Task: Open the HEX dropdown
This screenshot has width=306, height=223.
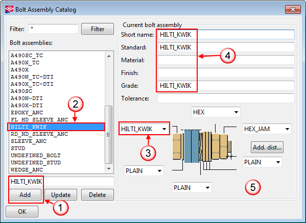Action: (216, 112)
